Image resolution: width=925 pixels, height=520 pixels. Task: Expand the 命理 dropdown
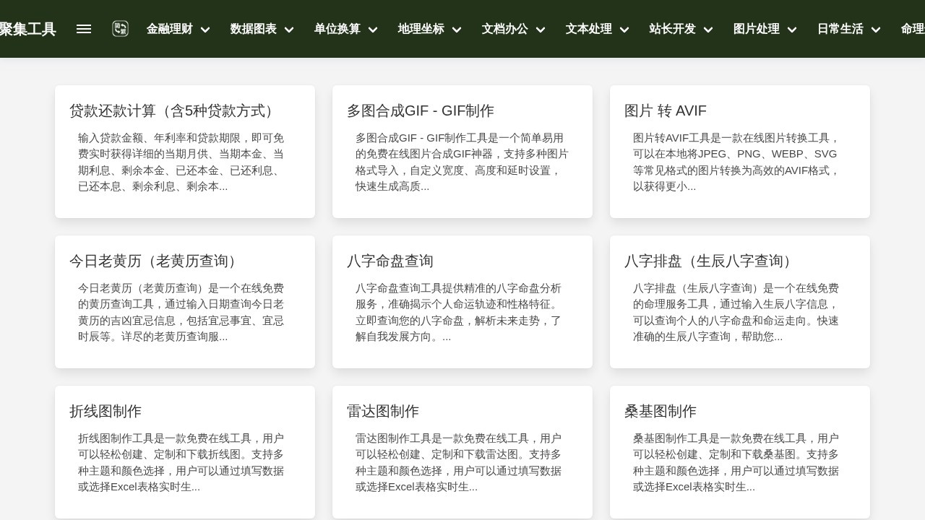911,30
